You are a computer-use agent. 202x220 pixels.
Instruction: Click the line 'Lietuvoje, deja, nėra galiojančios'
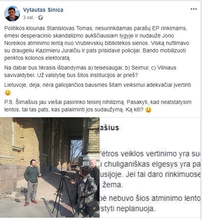tap(98, 85)
